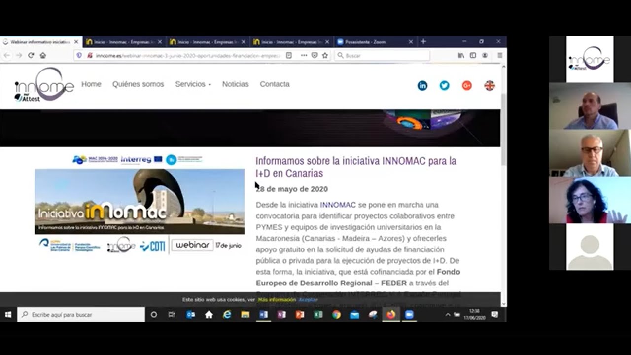Open the Home menu item

point(91,84)
